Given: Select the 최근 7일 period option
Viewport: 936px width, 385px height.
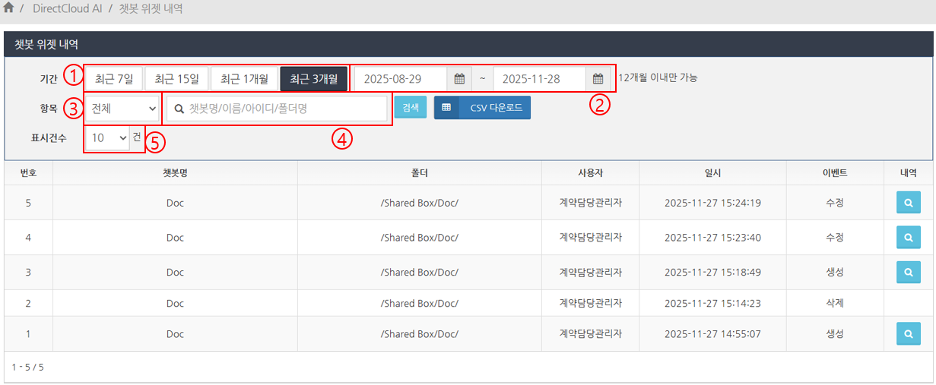Looking at the screenshot, I should [113, 78].
